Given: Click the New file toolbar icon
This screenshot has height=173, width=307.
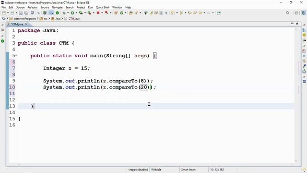Looking at the screenshot, I should (x=4, y=13).
